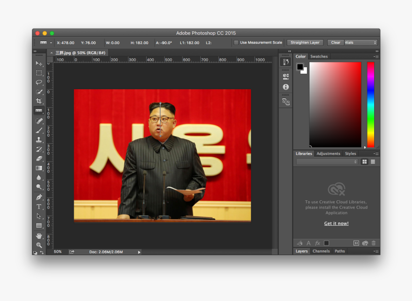The width and height of the screenshot is (412, 301).
Task: Pick a hue on rainbow slider
Action: point(370,104)
